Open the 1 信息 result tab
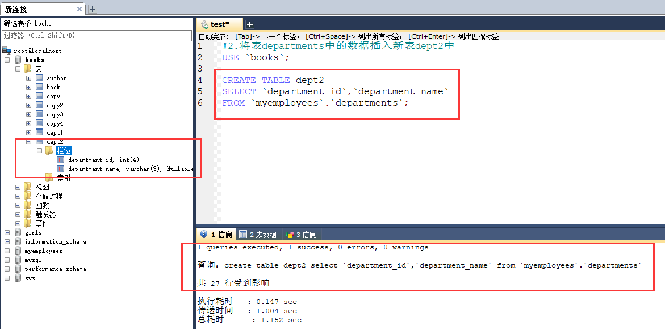This screenshot has width=665, height=329. [x=216, y=234]
